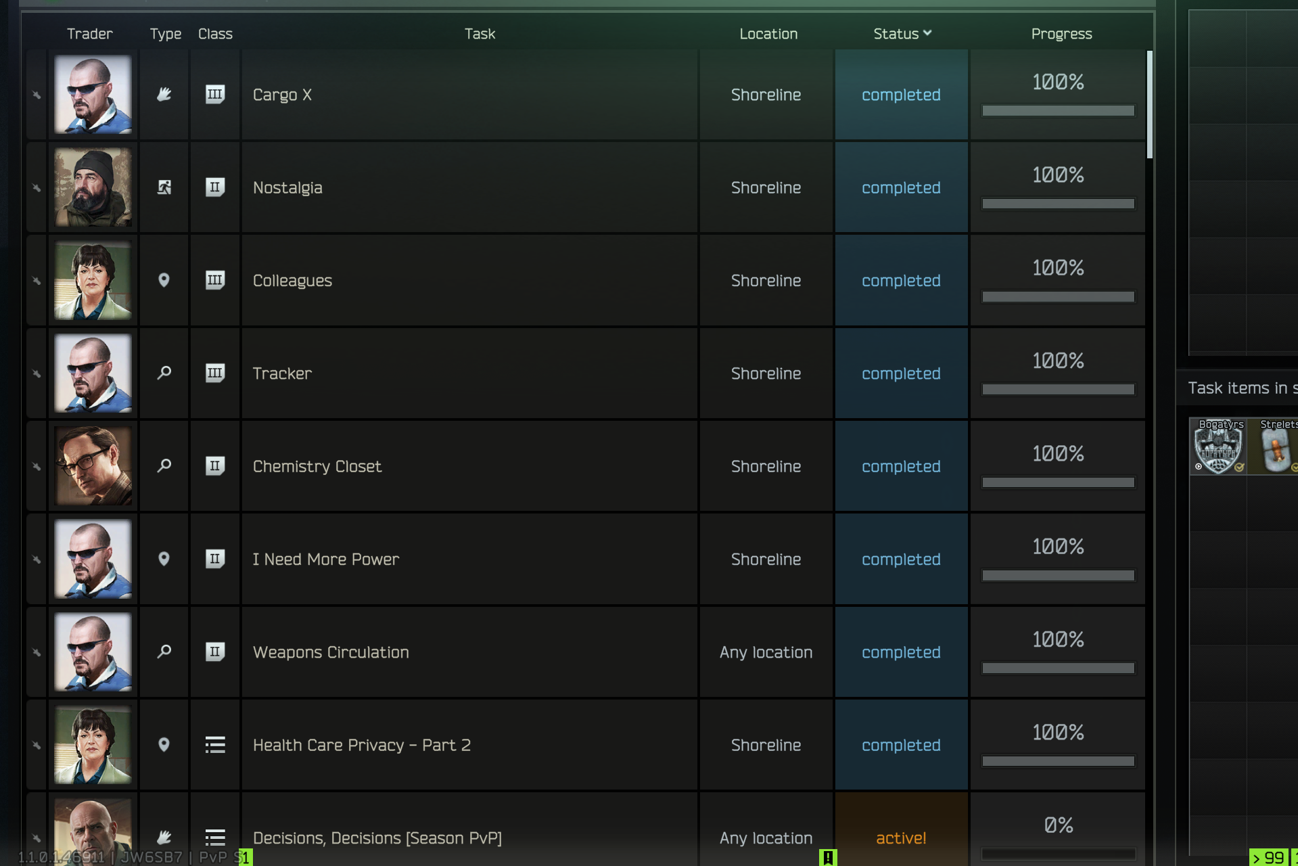Pin the Weapons Circulation task
Viewport: 1298px width, 866px height.
pos(37,652)
